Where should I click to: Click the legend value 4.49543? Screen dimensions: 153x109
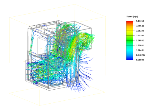point(140,26)
